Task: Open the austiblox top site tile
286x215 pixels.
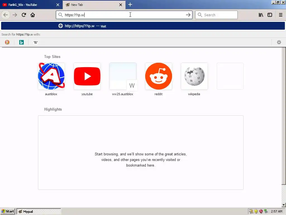Action: tap(51, 76)
